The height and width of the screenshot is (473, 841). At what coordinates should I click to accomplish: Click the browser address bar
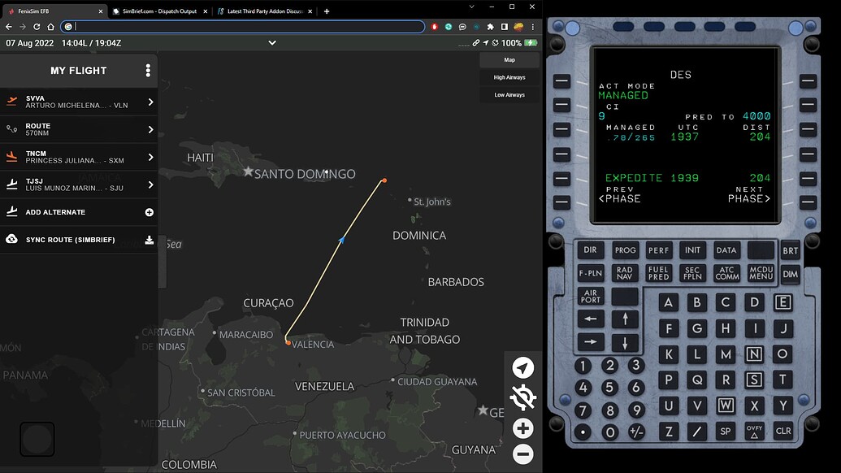244,26
